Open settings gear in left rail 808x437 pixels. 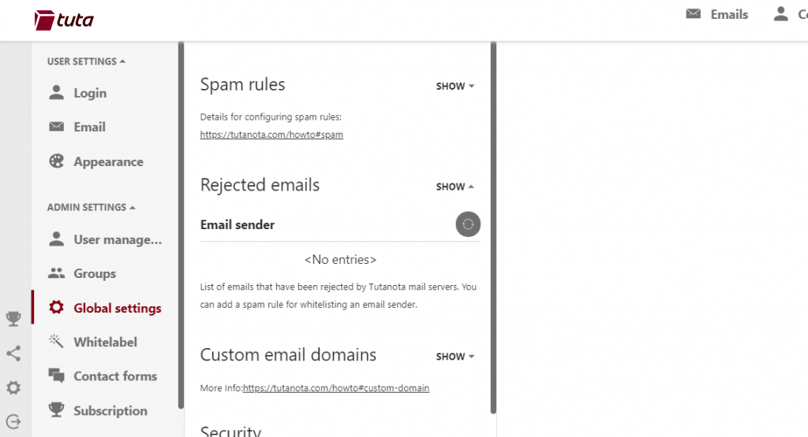coord(13,388)
